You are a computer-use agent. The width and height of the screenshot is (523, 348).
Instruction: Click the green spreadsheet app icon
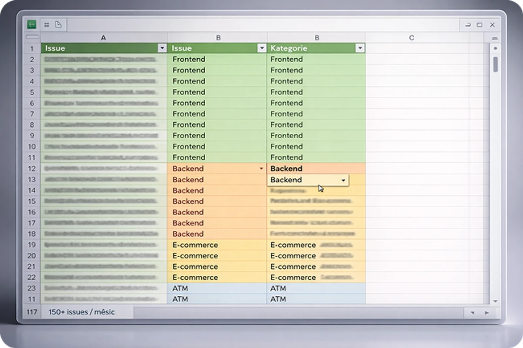[31, 25]
